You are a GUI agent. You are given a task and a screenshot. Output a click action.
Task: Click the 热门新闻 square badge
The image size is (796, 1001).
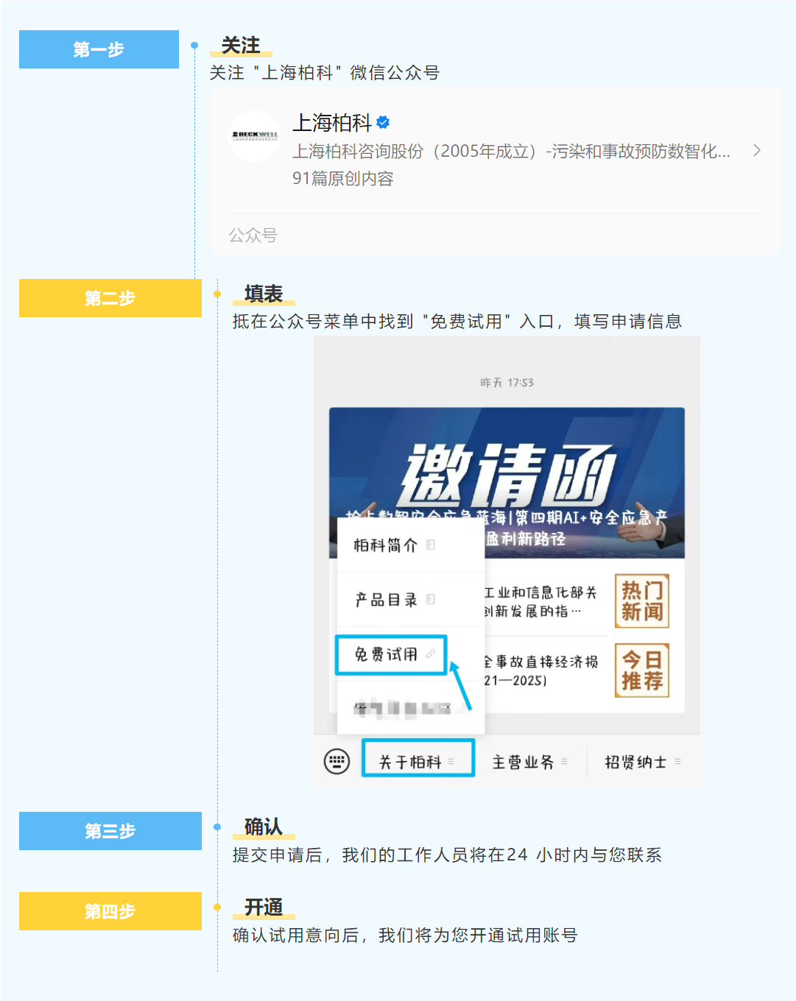point(642,601)
